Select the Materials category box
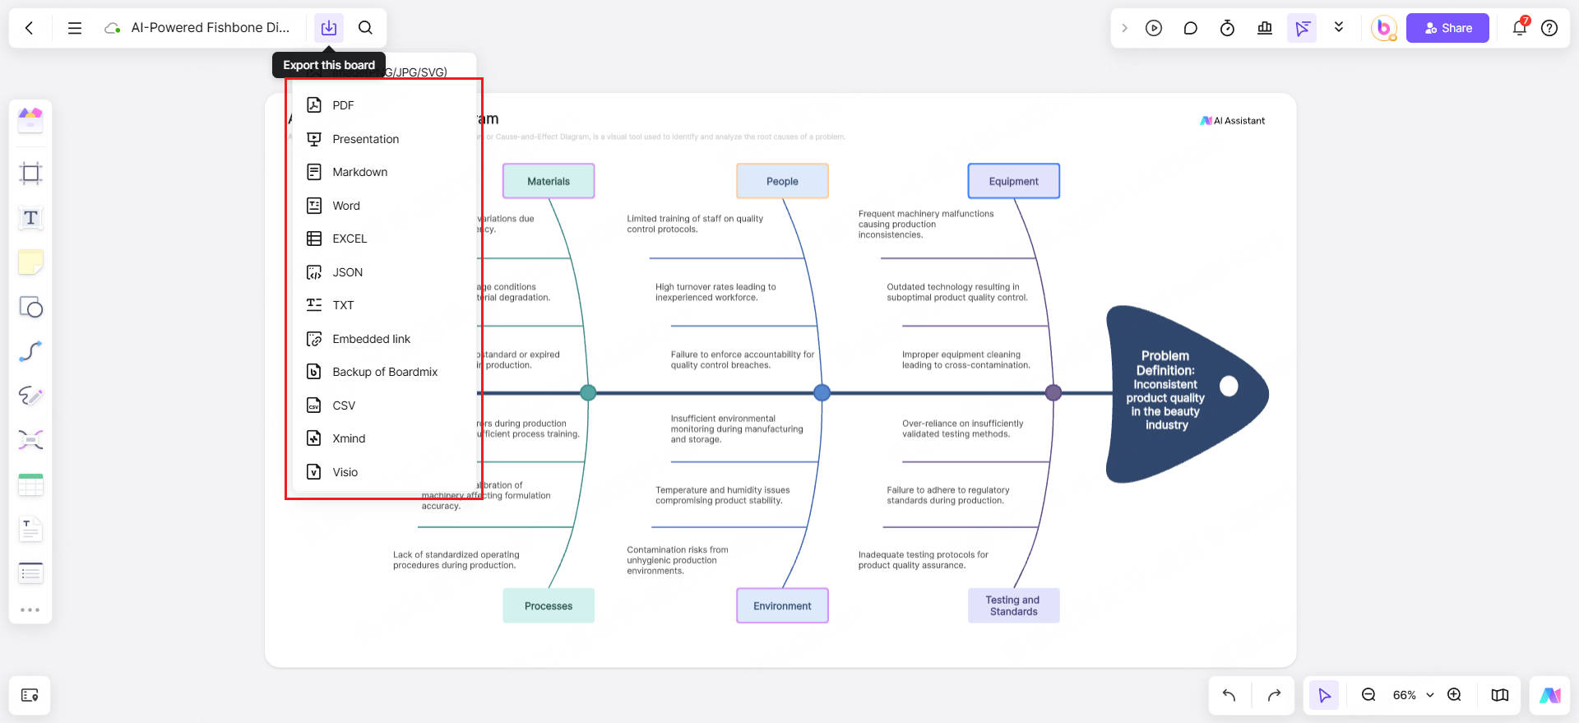 (549, 181)
